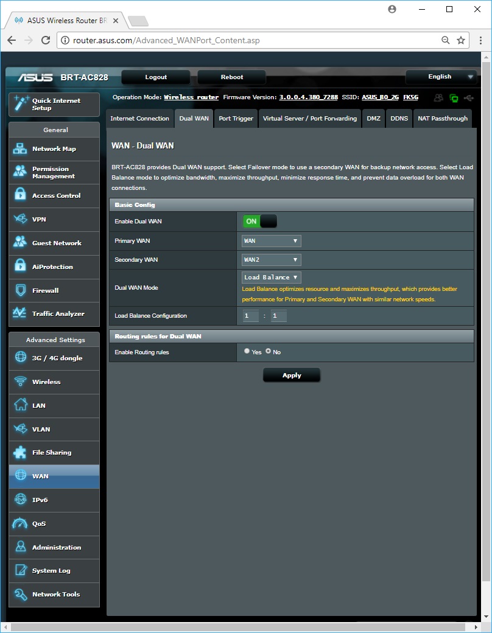Viewport: 492px width, 633px height.
Task: Open the AiProtection shield icon
Action: click(x=21, y=267)
